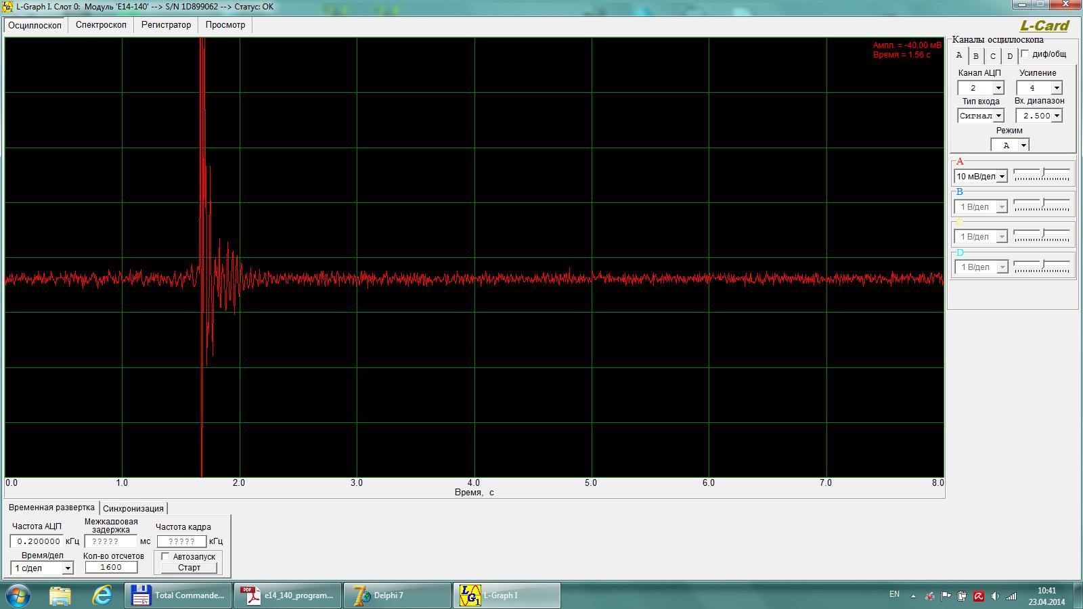
Task: Select Временная развертка tab
Action: pyautogui.click(x=51, y=507)
